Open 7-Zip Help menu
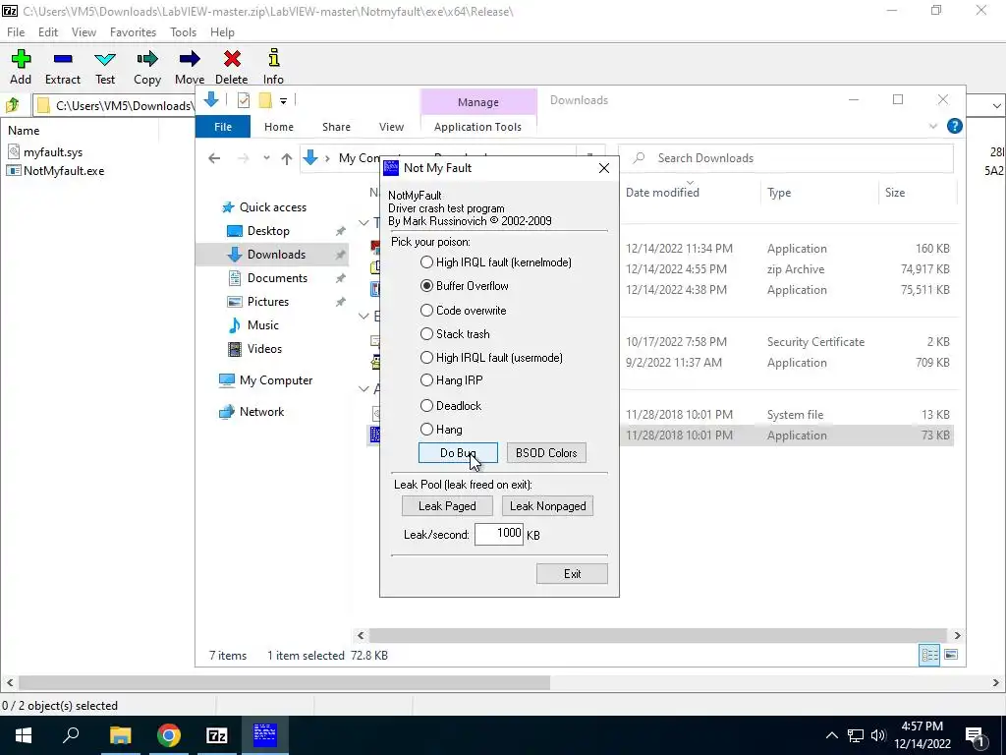Viewport: 1006px width, 755px height. pyautogui.click(x=222, y=32)
